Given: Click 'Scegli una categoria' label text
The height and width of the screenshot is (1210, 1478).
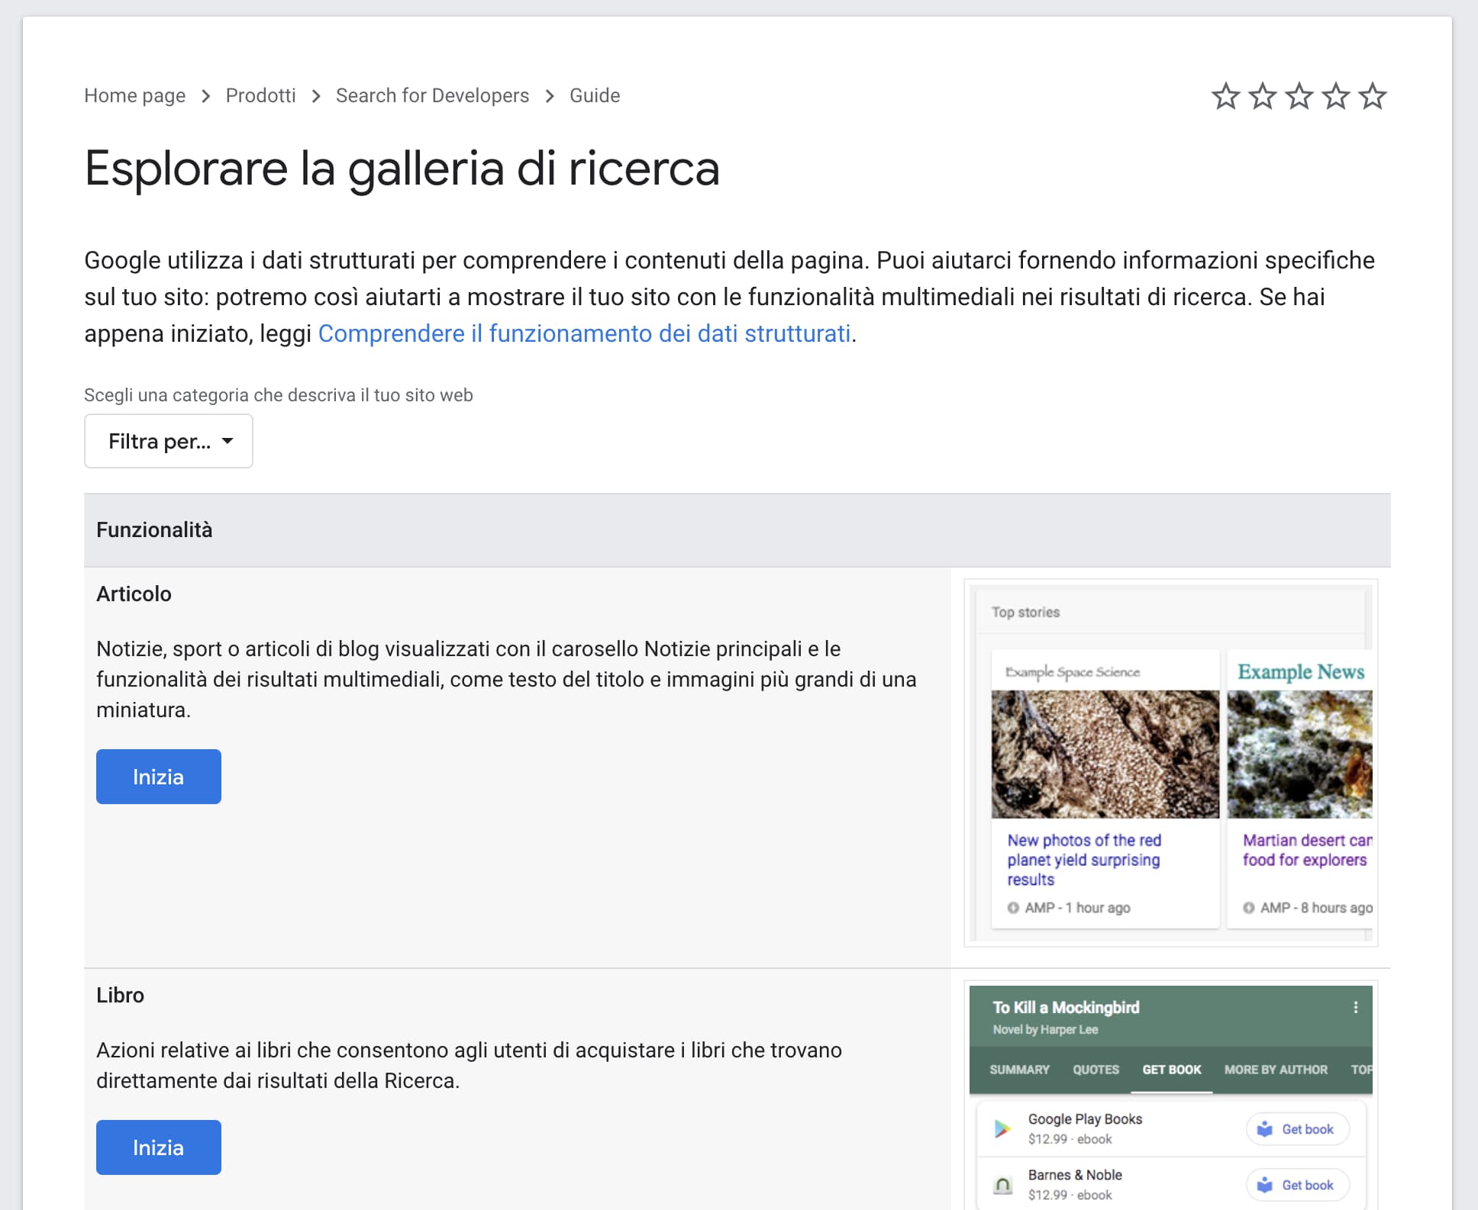Looking at the screenshot, I should coord(279,395).
